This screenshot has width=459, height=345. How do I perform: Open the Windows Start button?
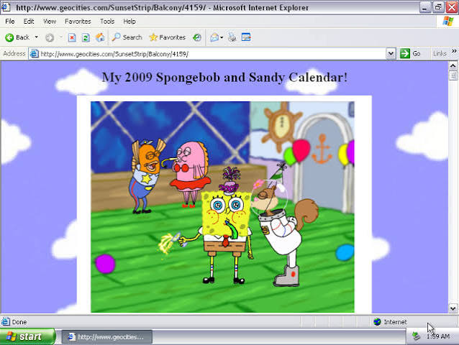27,336
